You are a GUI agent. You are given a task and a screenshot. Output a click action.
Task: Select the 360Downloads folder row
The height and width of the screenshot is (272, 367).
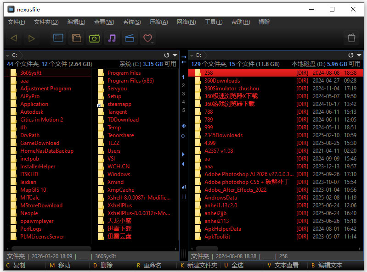coord(276,81)
